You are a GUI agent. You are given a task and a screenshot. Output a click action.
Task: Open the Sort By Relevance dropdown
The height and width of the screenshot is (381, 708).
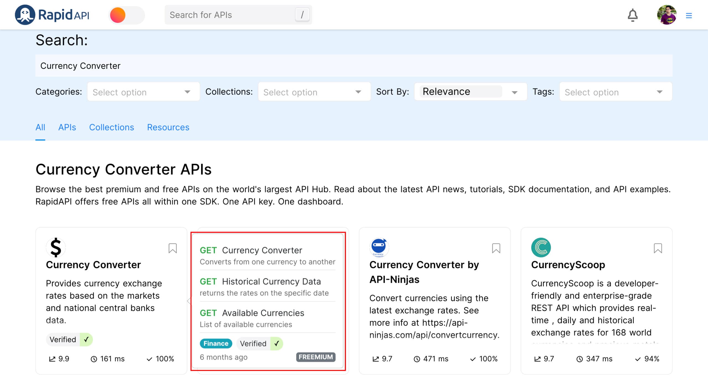(470, 92)
